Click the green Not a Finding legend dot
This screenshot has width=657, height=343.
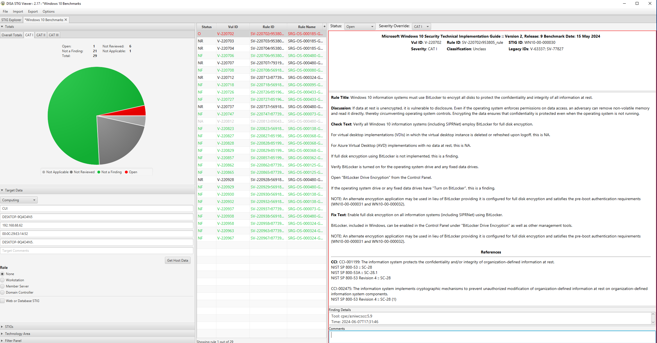click(99, 172)
